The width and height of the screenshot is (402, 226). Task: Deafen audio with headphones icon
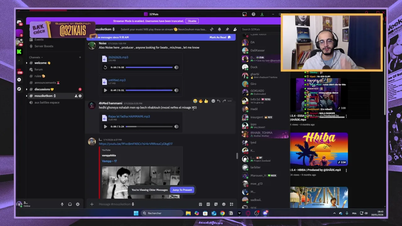70,204
